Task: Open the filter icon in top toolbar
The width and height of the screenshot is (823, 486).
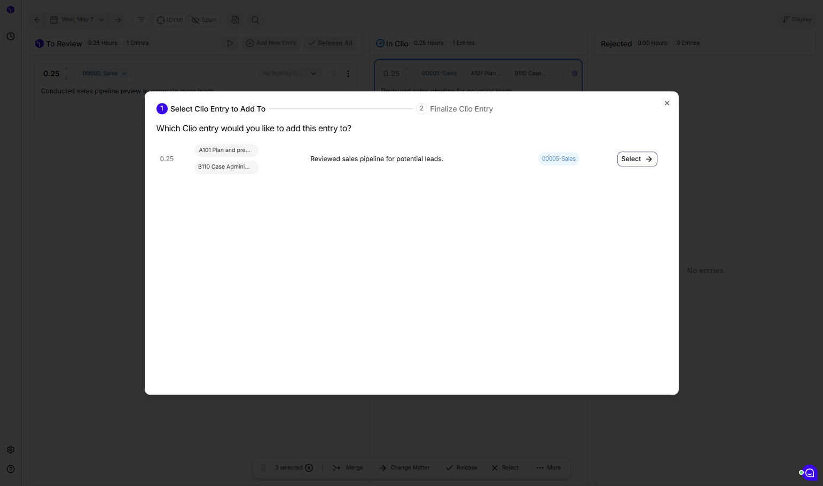Action: click(142, 20)
